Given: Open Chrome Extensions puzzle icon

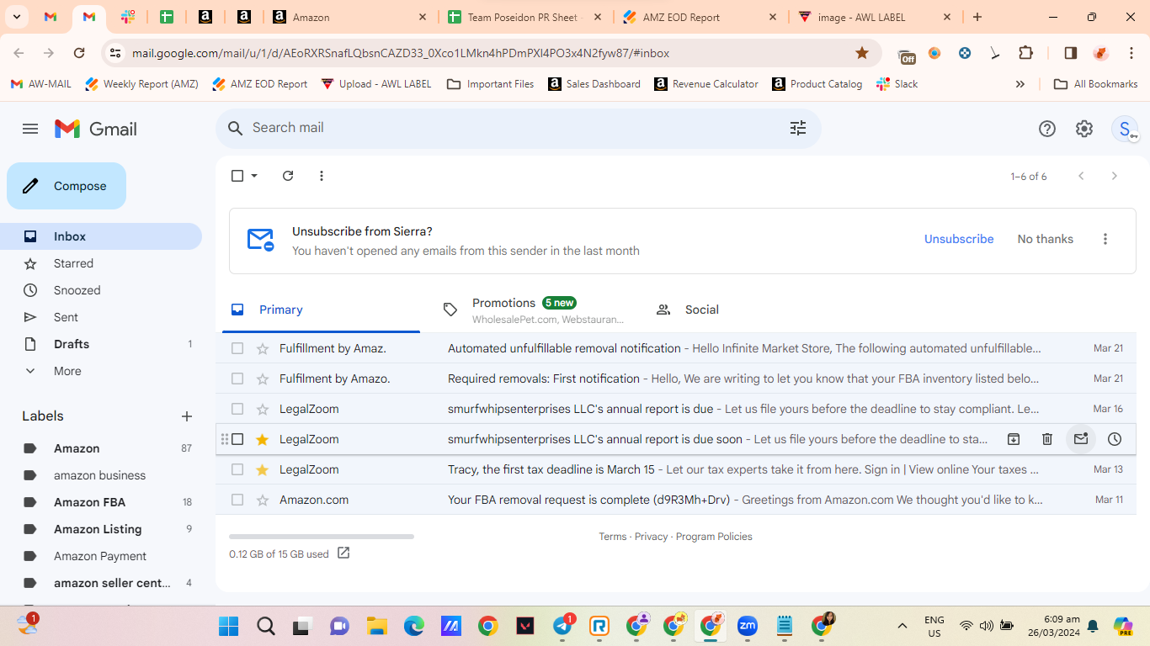Looking at the screenshot, I should 1025,53.
